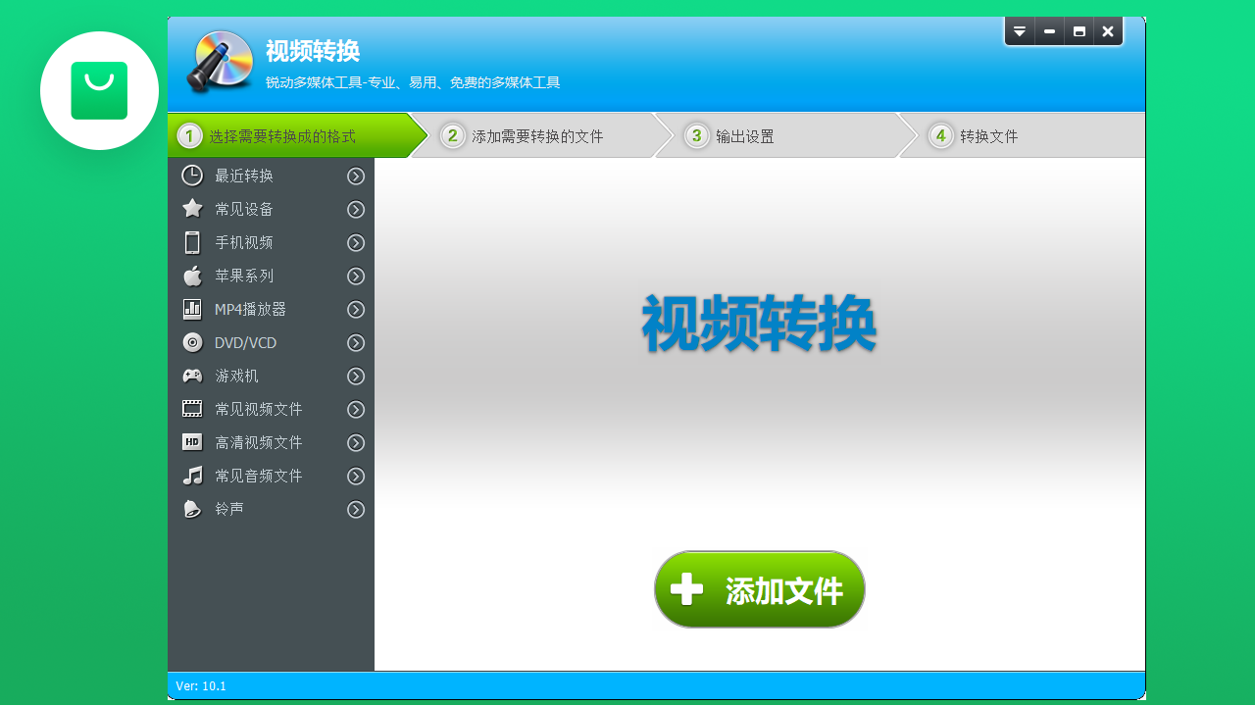Expand the 常见视频文件 category arrow
1255x706 pixels.
pyautogui.click(x=356, y=409)
